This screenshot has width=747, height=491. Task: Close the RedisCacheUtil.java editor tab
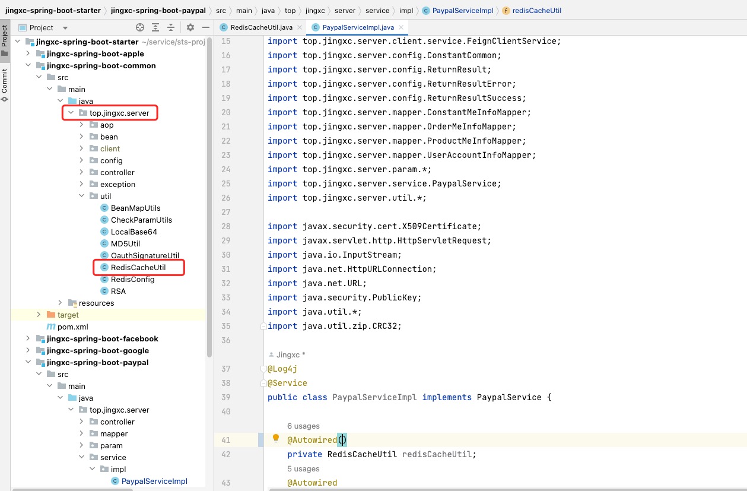(x=299, y=27)
